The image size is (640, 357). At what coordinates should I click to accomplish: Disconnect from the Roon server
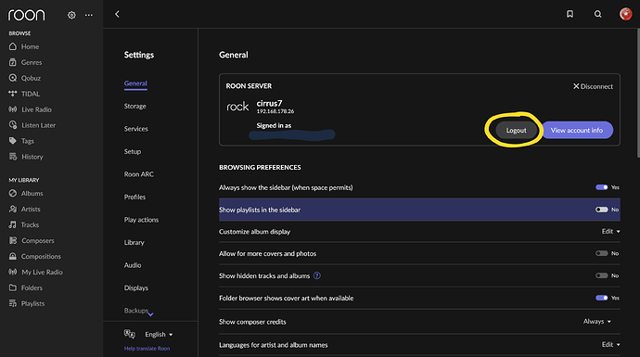[x=593, y=86]
